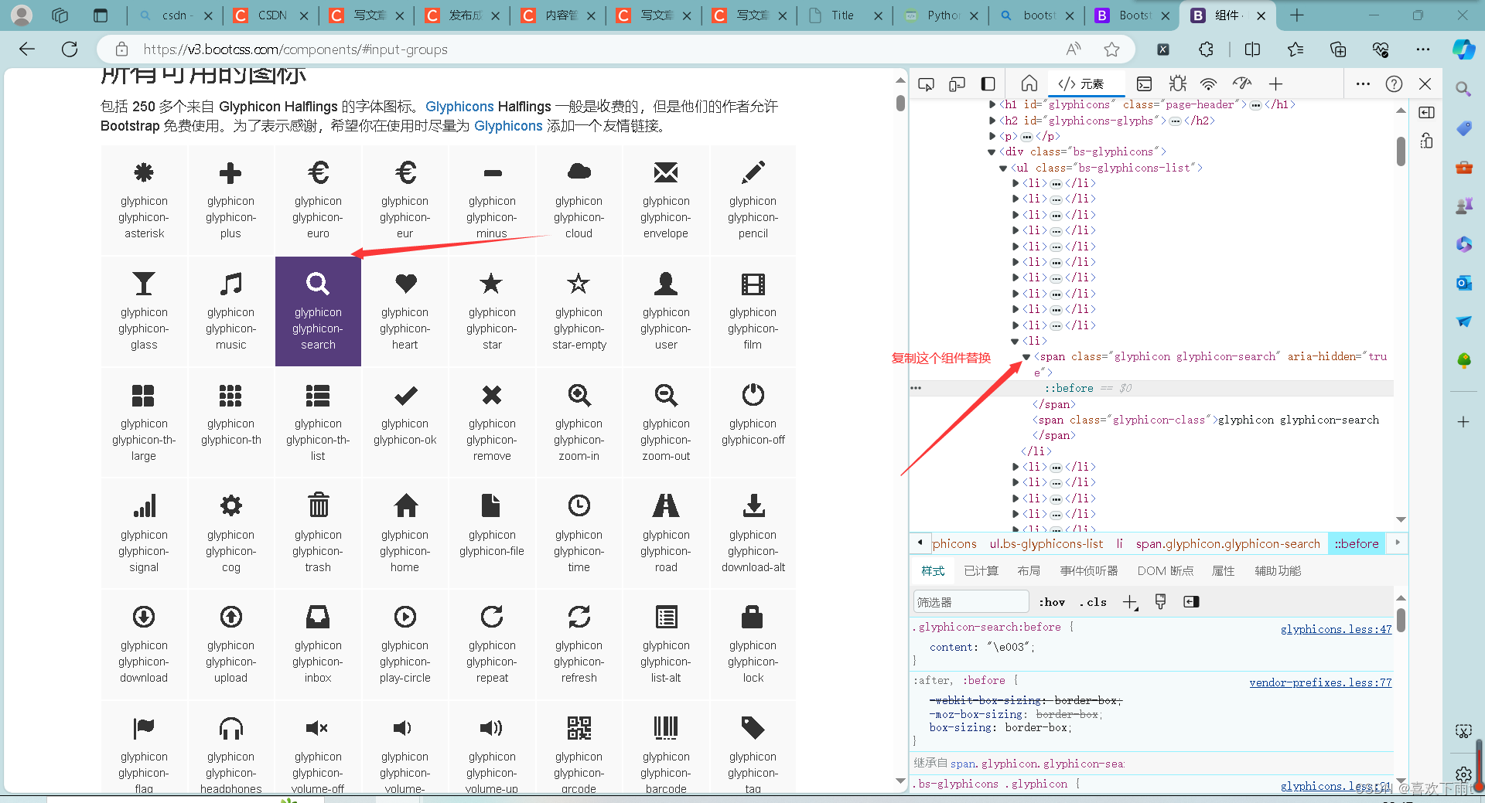Click the glyphicon-asterisk icon tile

pos(144,200)
